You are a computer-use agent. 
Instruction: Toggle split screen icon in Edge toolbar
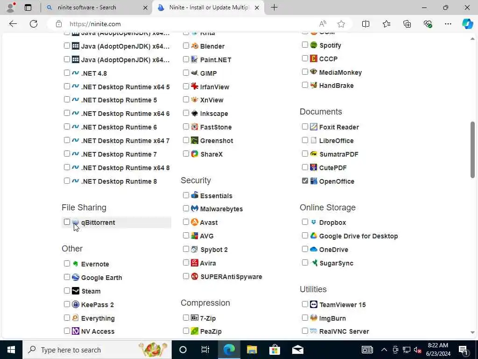pyautogui.click(x=366, y=24)
